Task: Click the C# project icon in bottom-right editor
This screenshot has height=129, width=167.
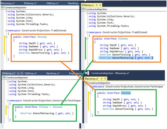Action: [86, 83]
